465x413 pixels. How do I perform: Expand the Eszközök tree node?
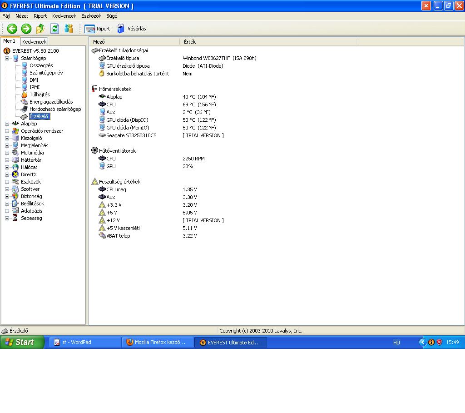[x=7, y=182]
